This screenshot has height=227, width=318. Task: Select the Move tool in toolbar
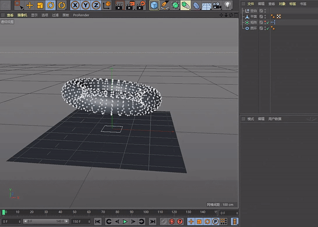(30, 5)
